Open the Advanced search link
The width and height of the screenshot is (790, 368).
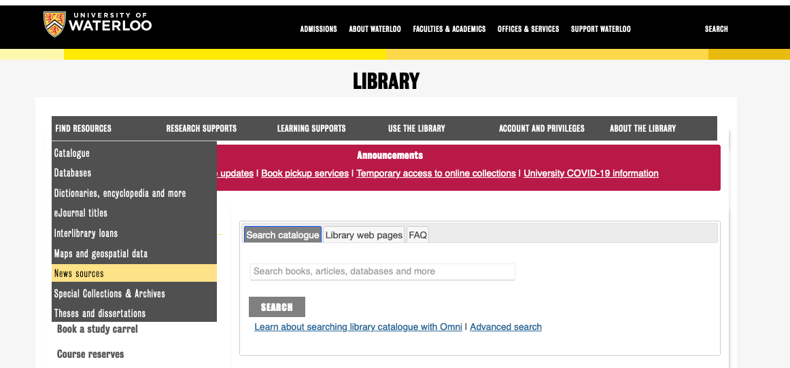click(x=505, y=327)
